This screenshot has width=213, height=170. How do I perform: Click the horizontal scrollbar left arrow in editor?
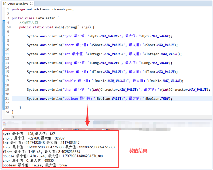tap(13, 117)
